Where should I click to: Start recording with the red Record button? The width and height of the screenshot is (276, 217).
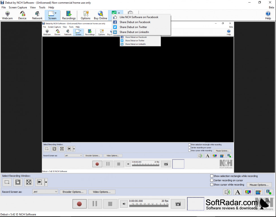tap(79, 204)
